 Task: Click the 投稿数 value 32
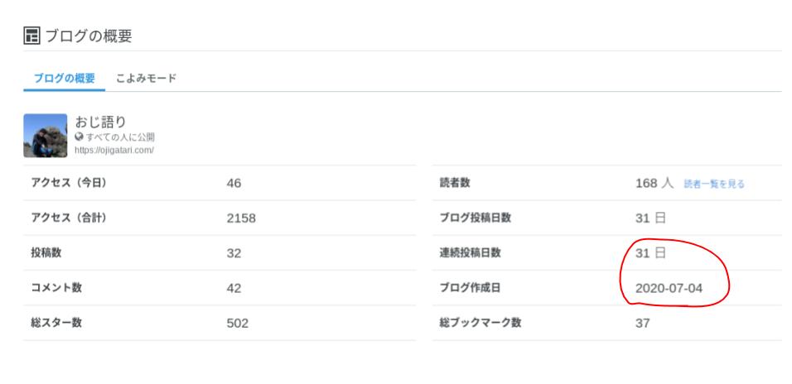pos(234,252)
